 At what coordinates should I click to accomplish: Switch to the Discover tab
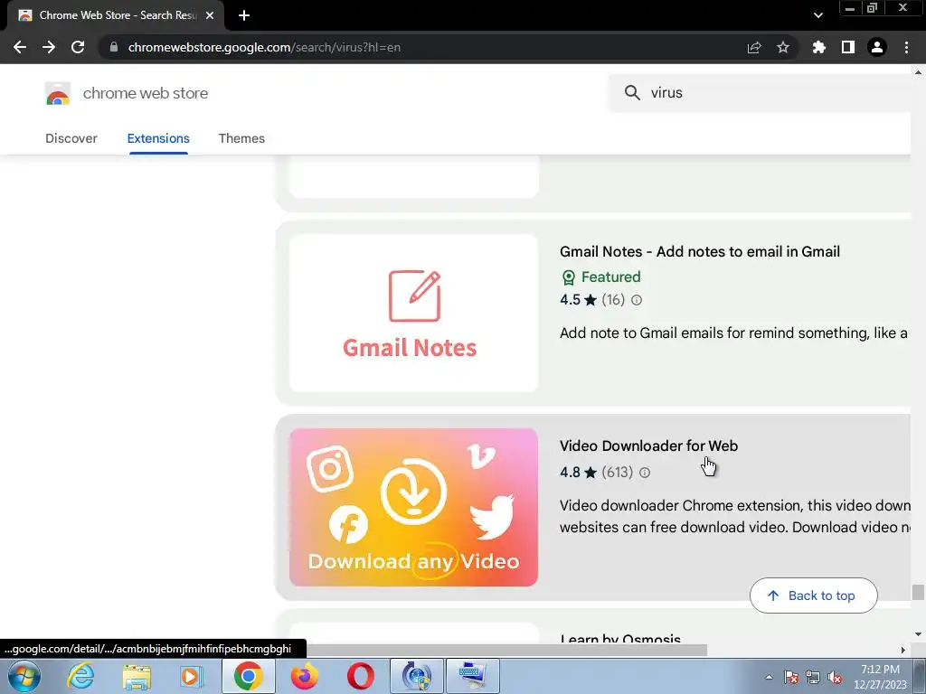click(71, 138)
